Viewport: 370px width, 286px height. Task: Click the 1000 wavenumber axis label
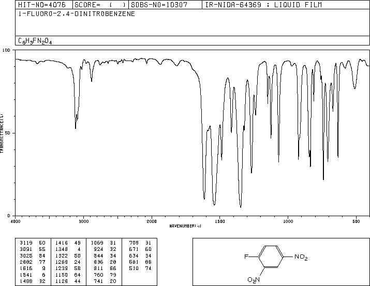pyautogui.click(x=288, y=221)
